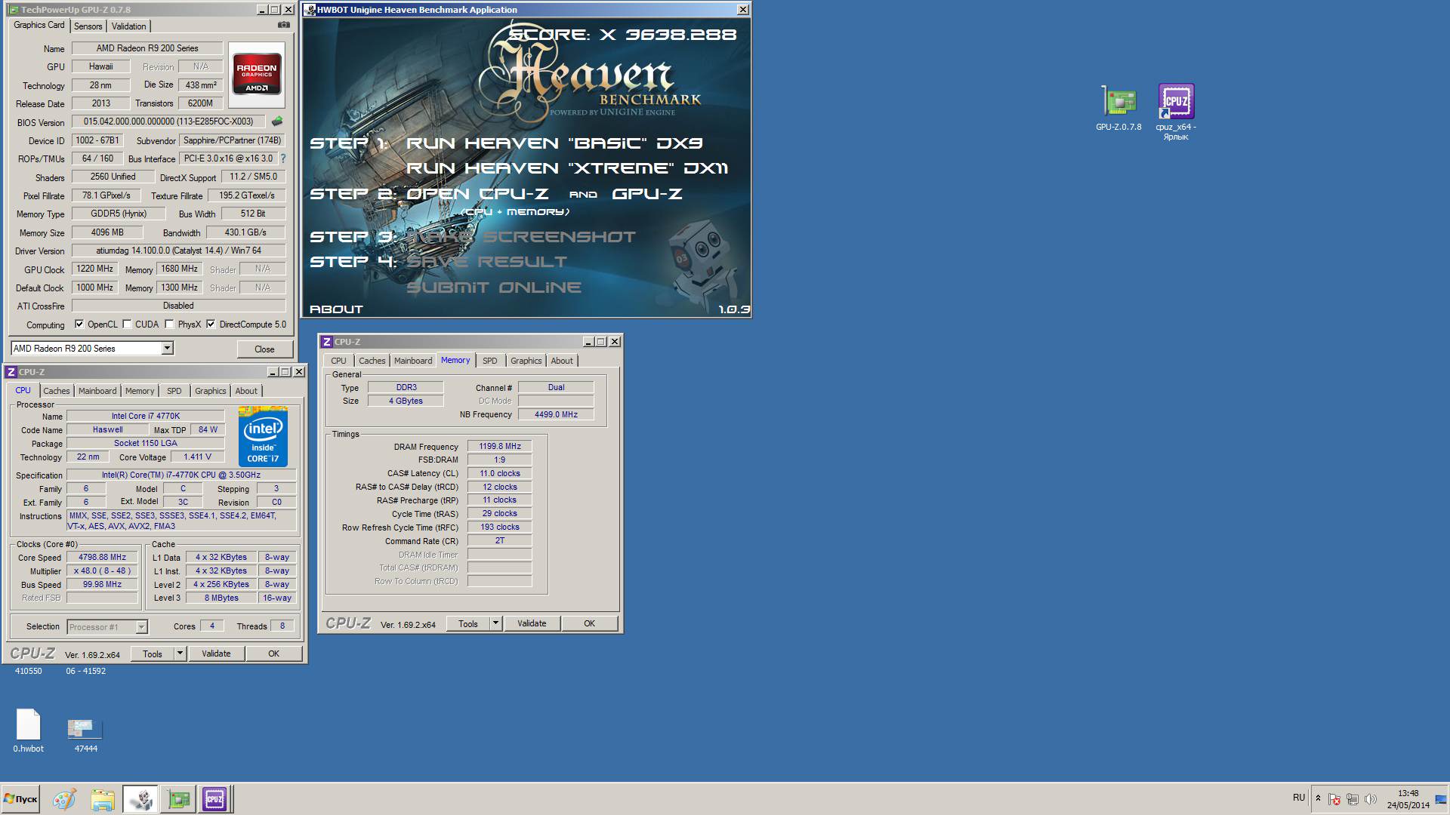Click the RU language indicator
The image size is (1450, 815).
[1299, 797]
